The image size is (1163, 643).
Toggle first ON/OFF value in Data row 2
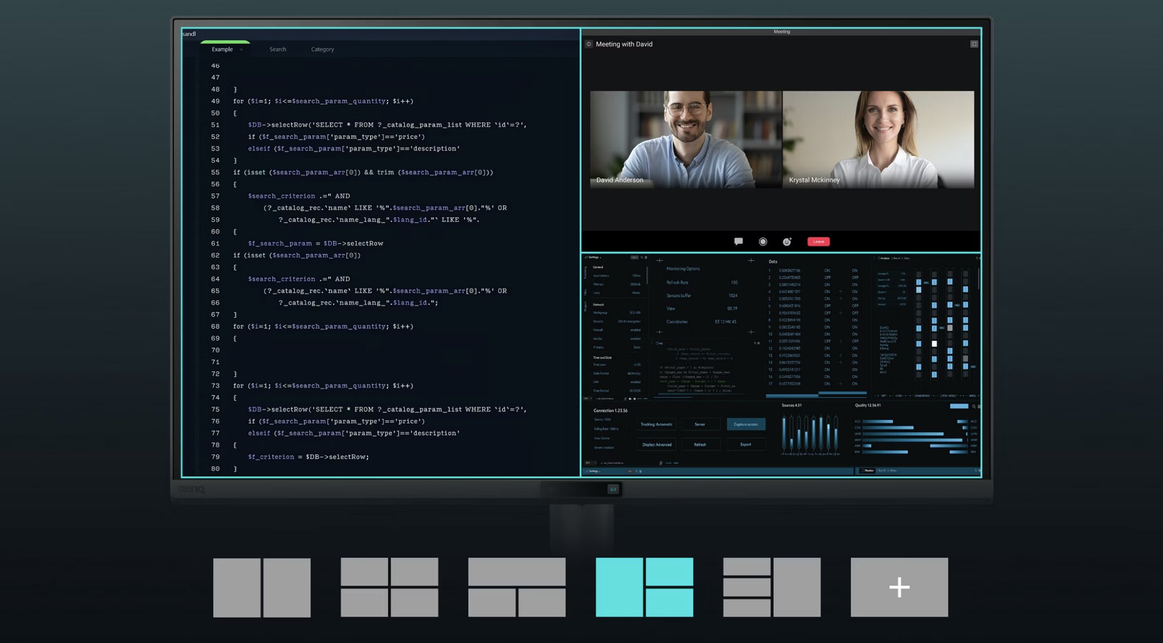[x=827, y=277]
